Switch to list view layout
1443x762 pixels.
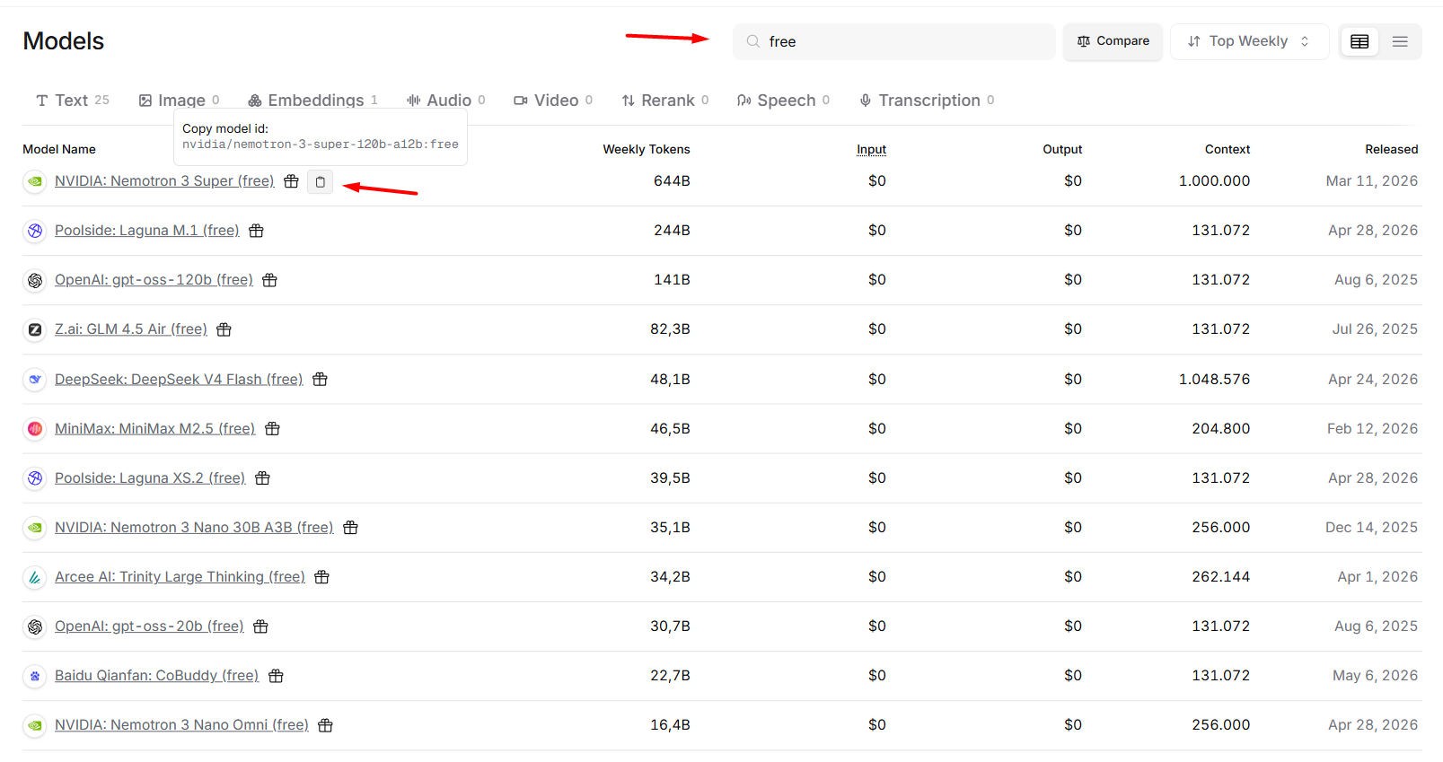[1400, 41]
